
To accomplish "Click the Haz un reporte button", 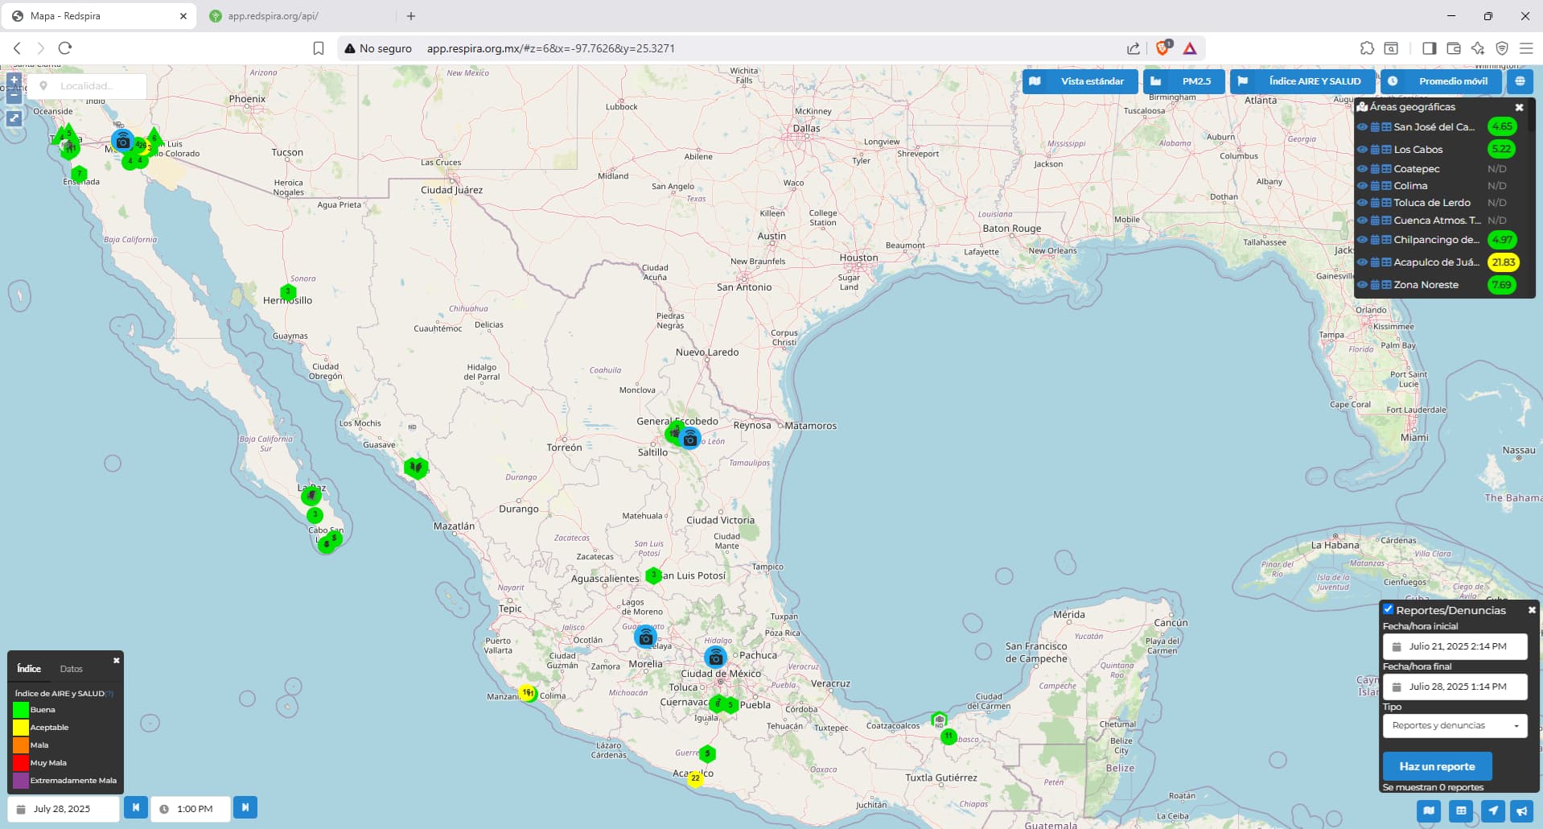I will coord(1437,766).
